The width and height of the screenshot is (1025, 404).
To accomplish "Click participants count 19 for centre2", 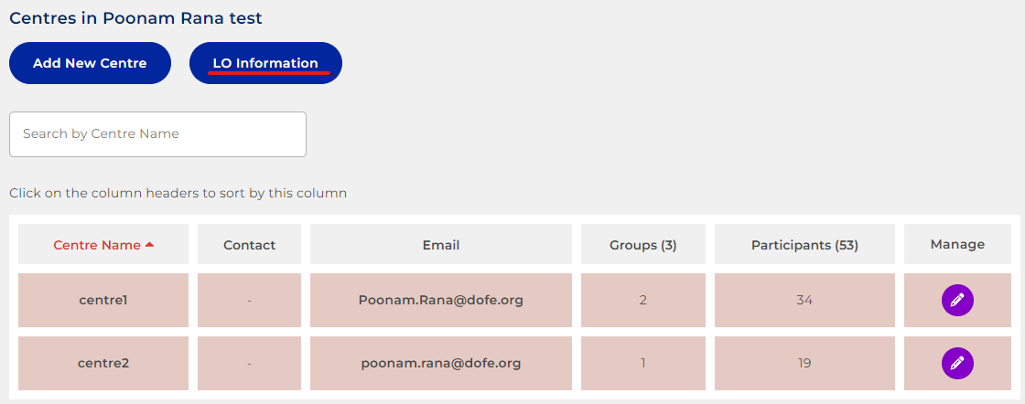I will click(x=804, y=363).
